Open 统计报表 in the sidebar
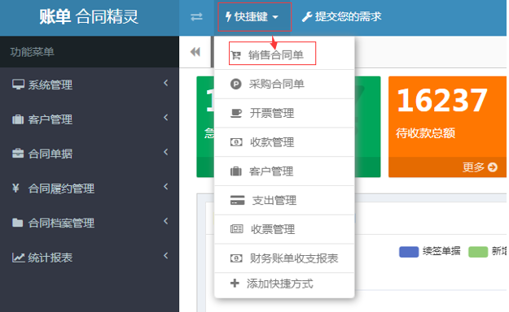Screen dimensions: 509x312 click(90, 258)
